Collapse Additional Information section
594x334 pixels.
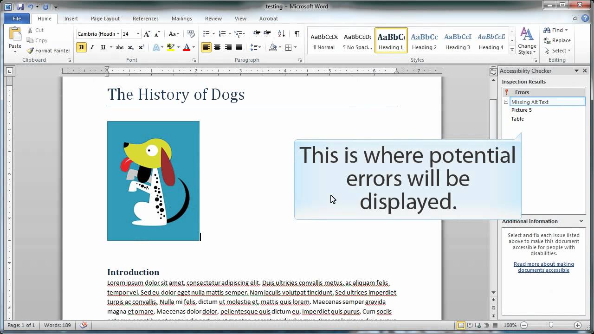581,221
